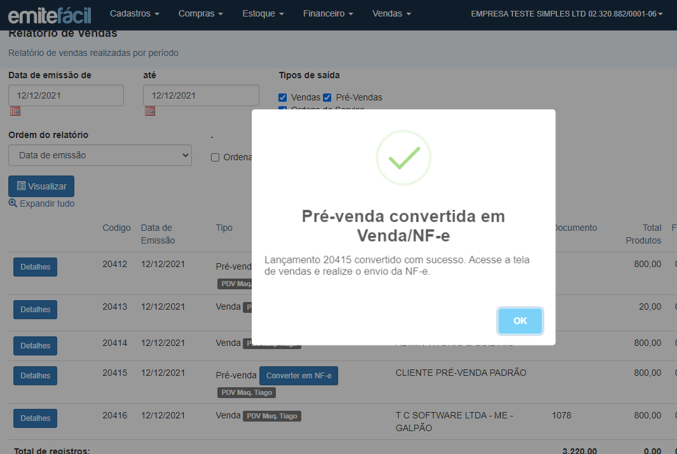
Task: Open the Estoque menu
Action: click(x=263, y=14)
